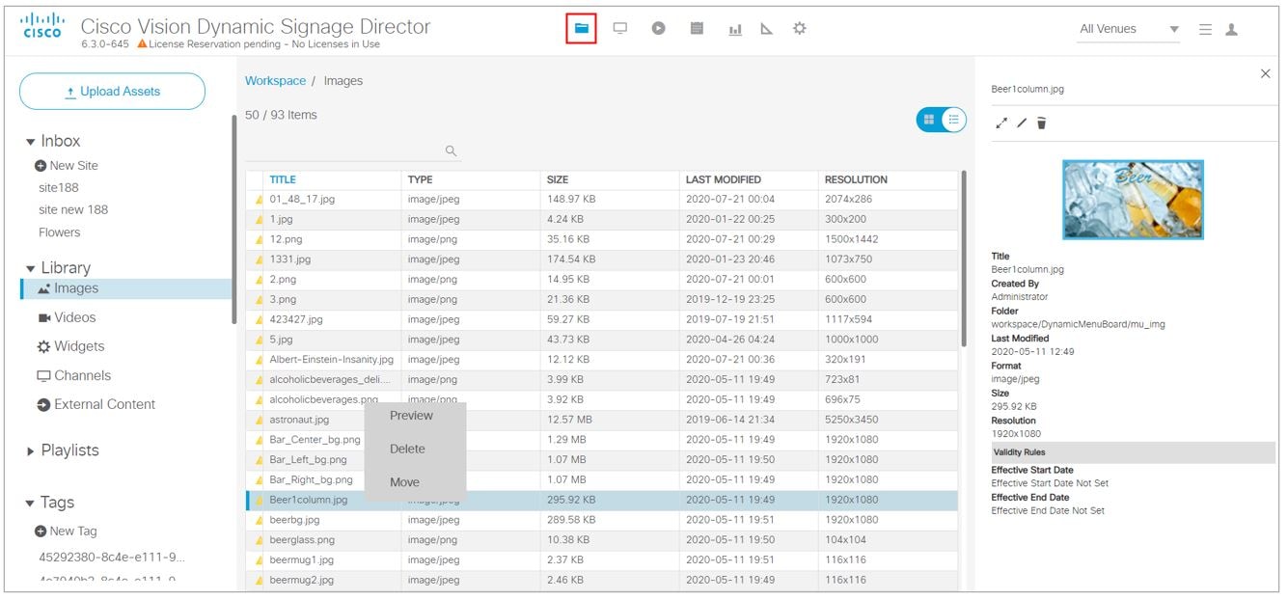1288x600 pixels.
Task: Click the warning icon beside beermug2.jpg
Action: (259, 581)
